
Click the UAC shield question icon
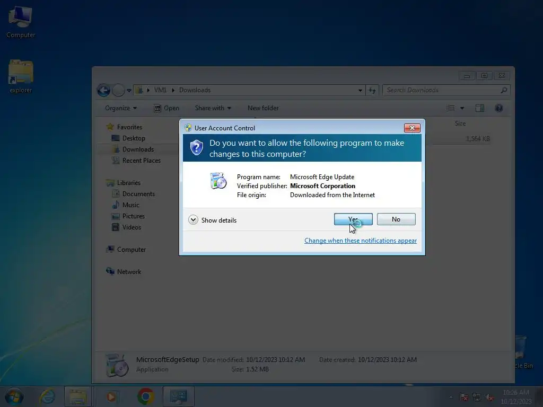[x=196, y=148]
